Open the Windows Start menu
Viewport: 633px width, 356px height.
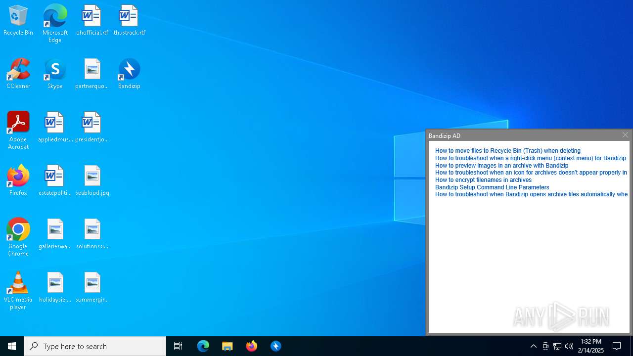pyautogui.click(x=12, y=346)
